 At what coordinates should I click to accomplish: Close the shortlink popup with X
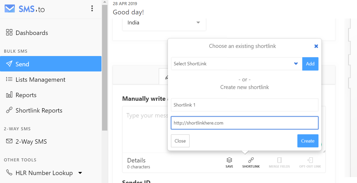click(316, 46)
